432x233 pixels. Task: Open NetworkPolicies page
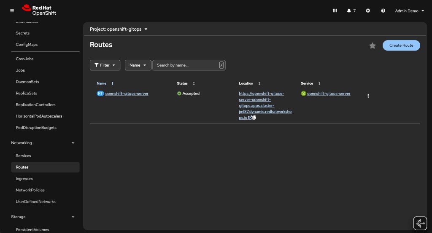pos(30,190)
